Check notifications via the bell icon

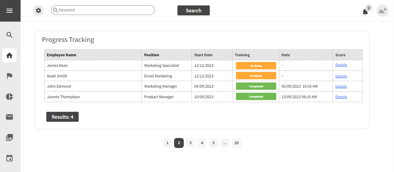[x=365, y=12]
